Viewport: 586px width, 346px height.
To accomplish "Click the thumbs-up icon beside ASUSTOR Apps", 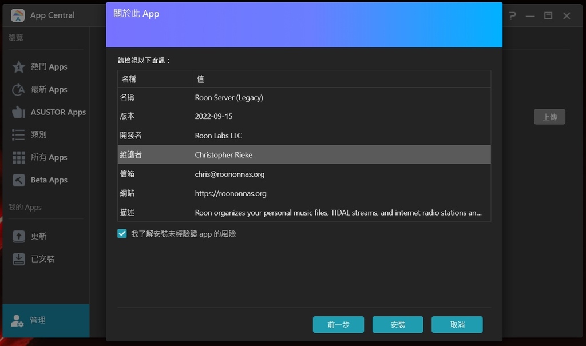I will 18,112.
